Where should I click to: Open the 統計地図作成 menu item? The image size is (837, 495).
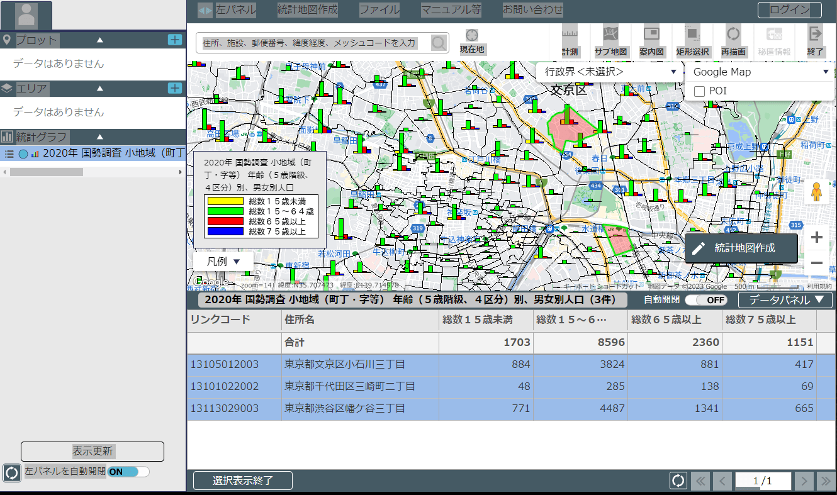click(308, 10)
